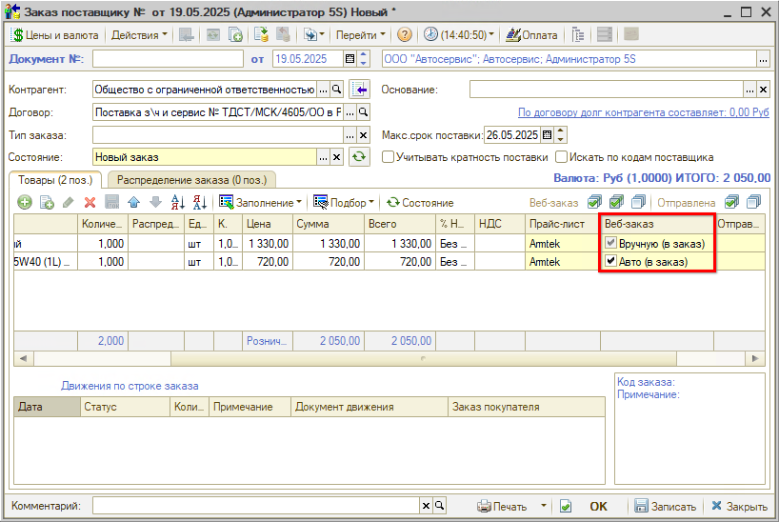Click into the Комментарий input field

262,506
